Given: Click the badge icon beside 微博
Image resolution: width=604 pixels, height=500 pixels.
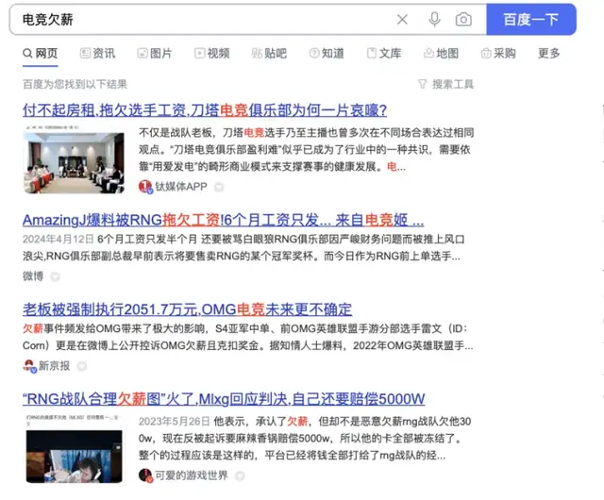Looking at the screenshot, I should coord(55,276).
